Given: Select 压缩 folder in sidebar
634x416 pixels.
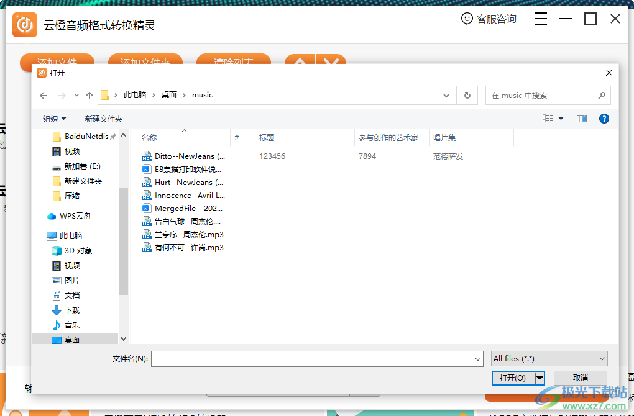Looking at the screenshot, I should tap(67, 196).
